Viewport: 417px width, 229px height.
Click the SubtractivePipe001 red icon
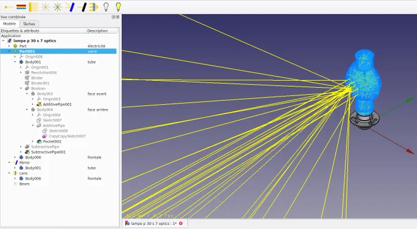[27, 152]
